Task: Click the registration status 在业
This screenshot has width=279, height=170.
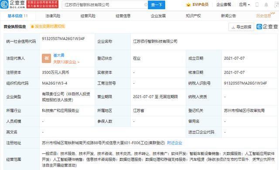Action: [x=136, y=58]
